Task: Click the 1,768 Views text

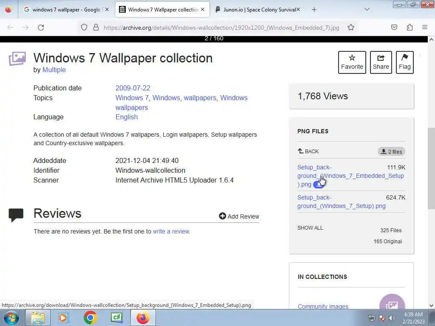Action: click(x=323, y=96)
